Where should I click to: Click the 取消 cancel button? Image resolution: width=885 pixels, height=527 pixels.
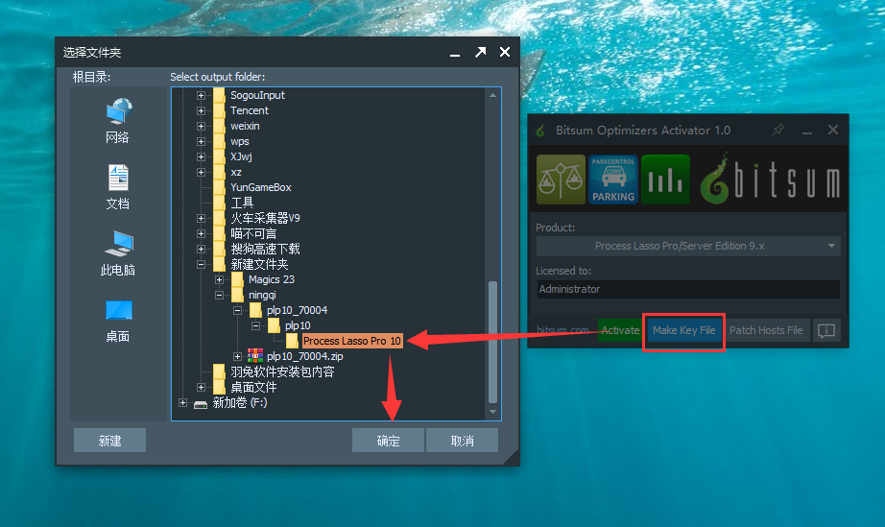(462, 440)
